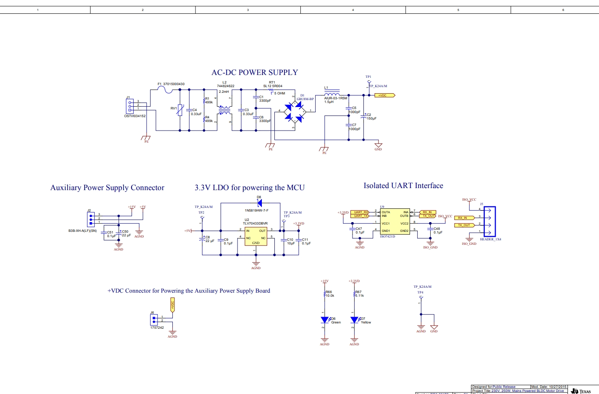
Task: Click the D1 GBU8M-BP bridge rectifier symbol
Action: click(294, 111)
